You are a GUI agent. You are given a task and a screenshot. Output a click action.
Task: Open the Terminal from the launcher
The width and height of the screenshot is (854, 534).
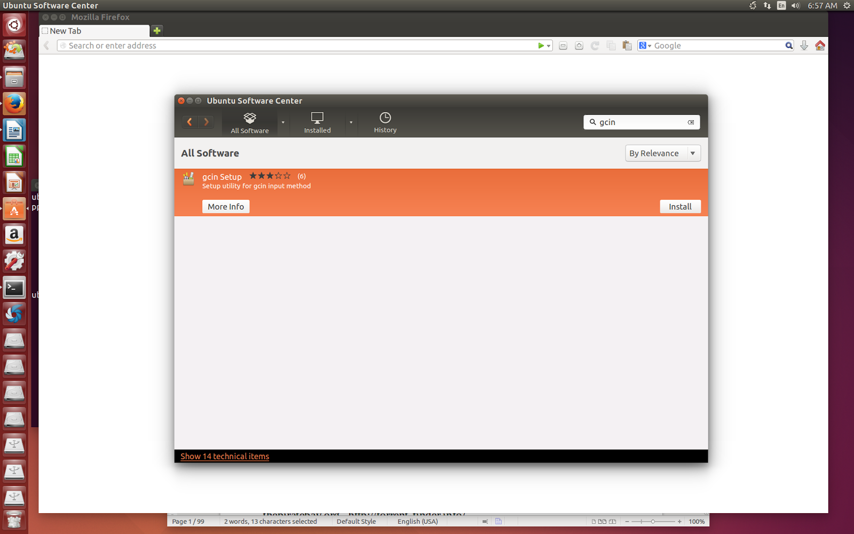pyautogui.click(x=14, y=288)
